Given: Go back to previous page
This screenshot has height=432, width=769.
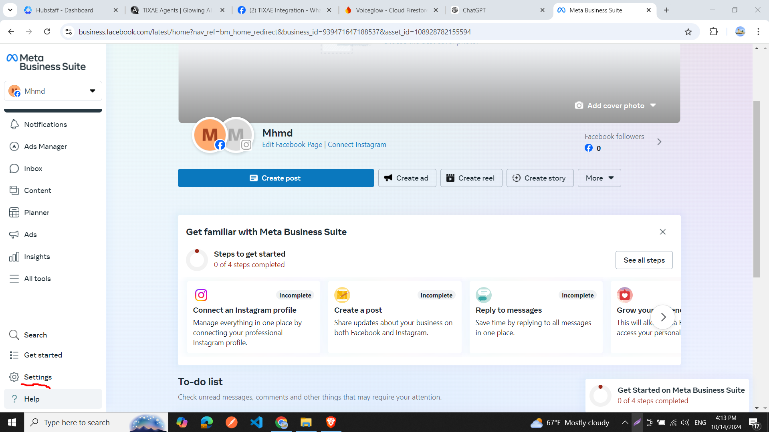Looking at the screenshot, I should coord(11,32).
